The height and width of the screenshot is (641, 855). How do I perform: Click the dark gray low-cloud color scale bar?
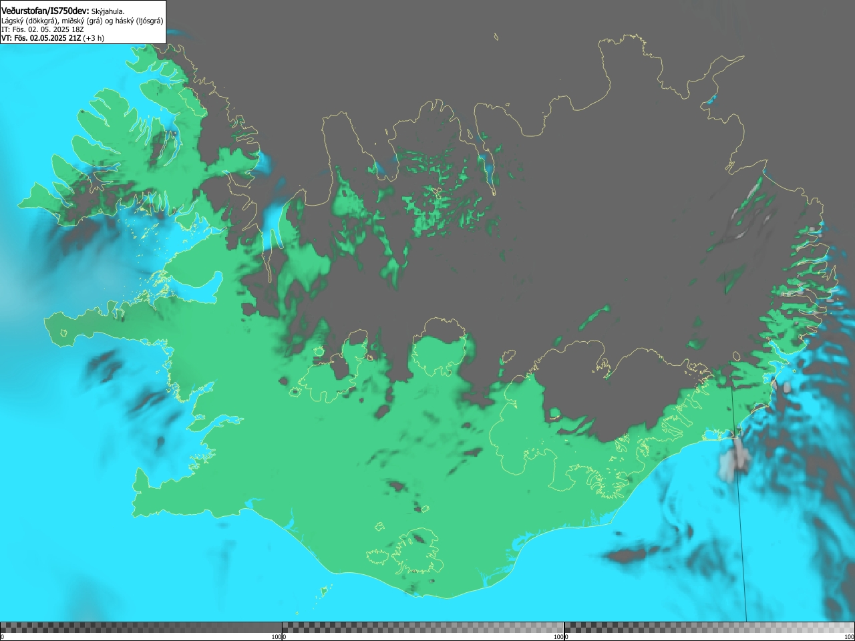click(141, 628)
